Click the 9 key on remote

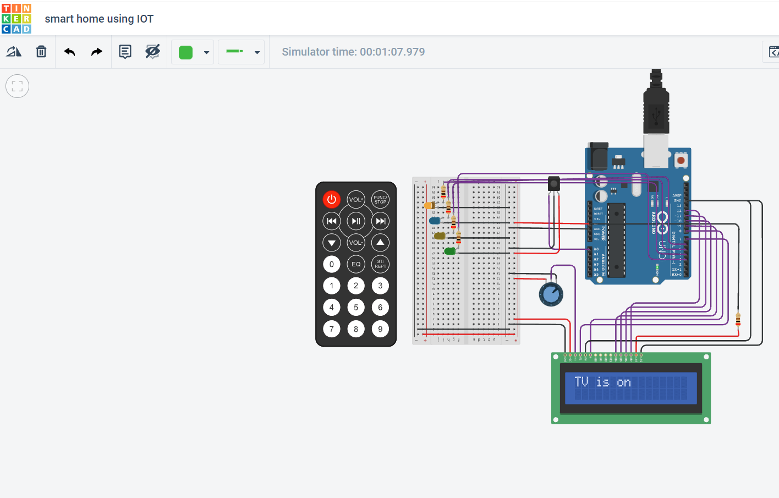pos(380,329)
